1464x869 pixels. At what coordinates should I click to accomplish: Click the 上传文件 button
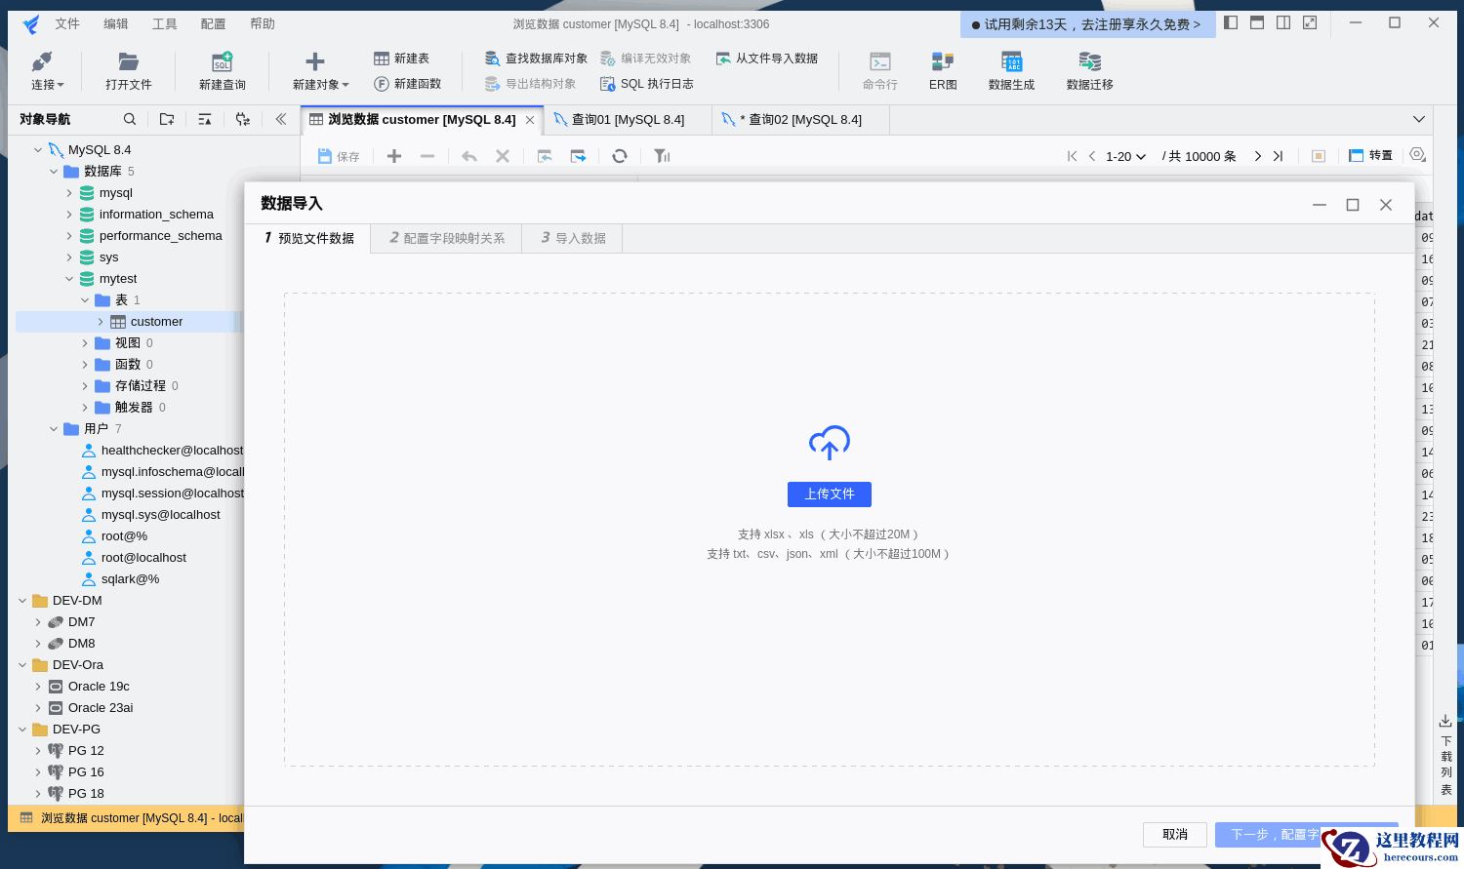[829, 494]
